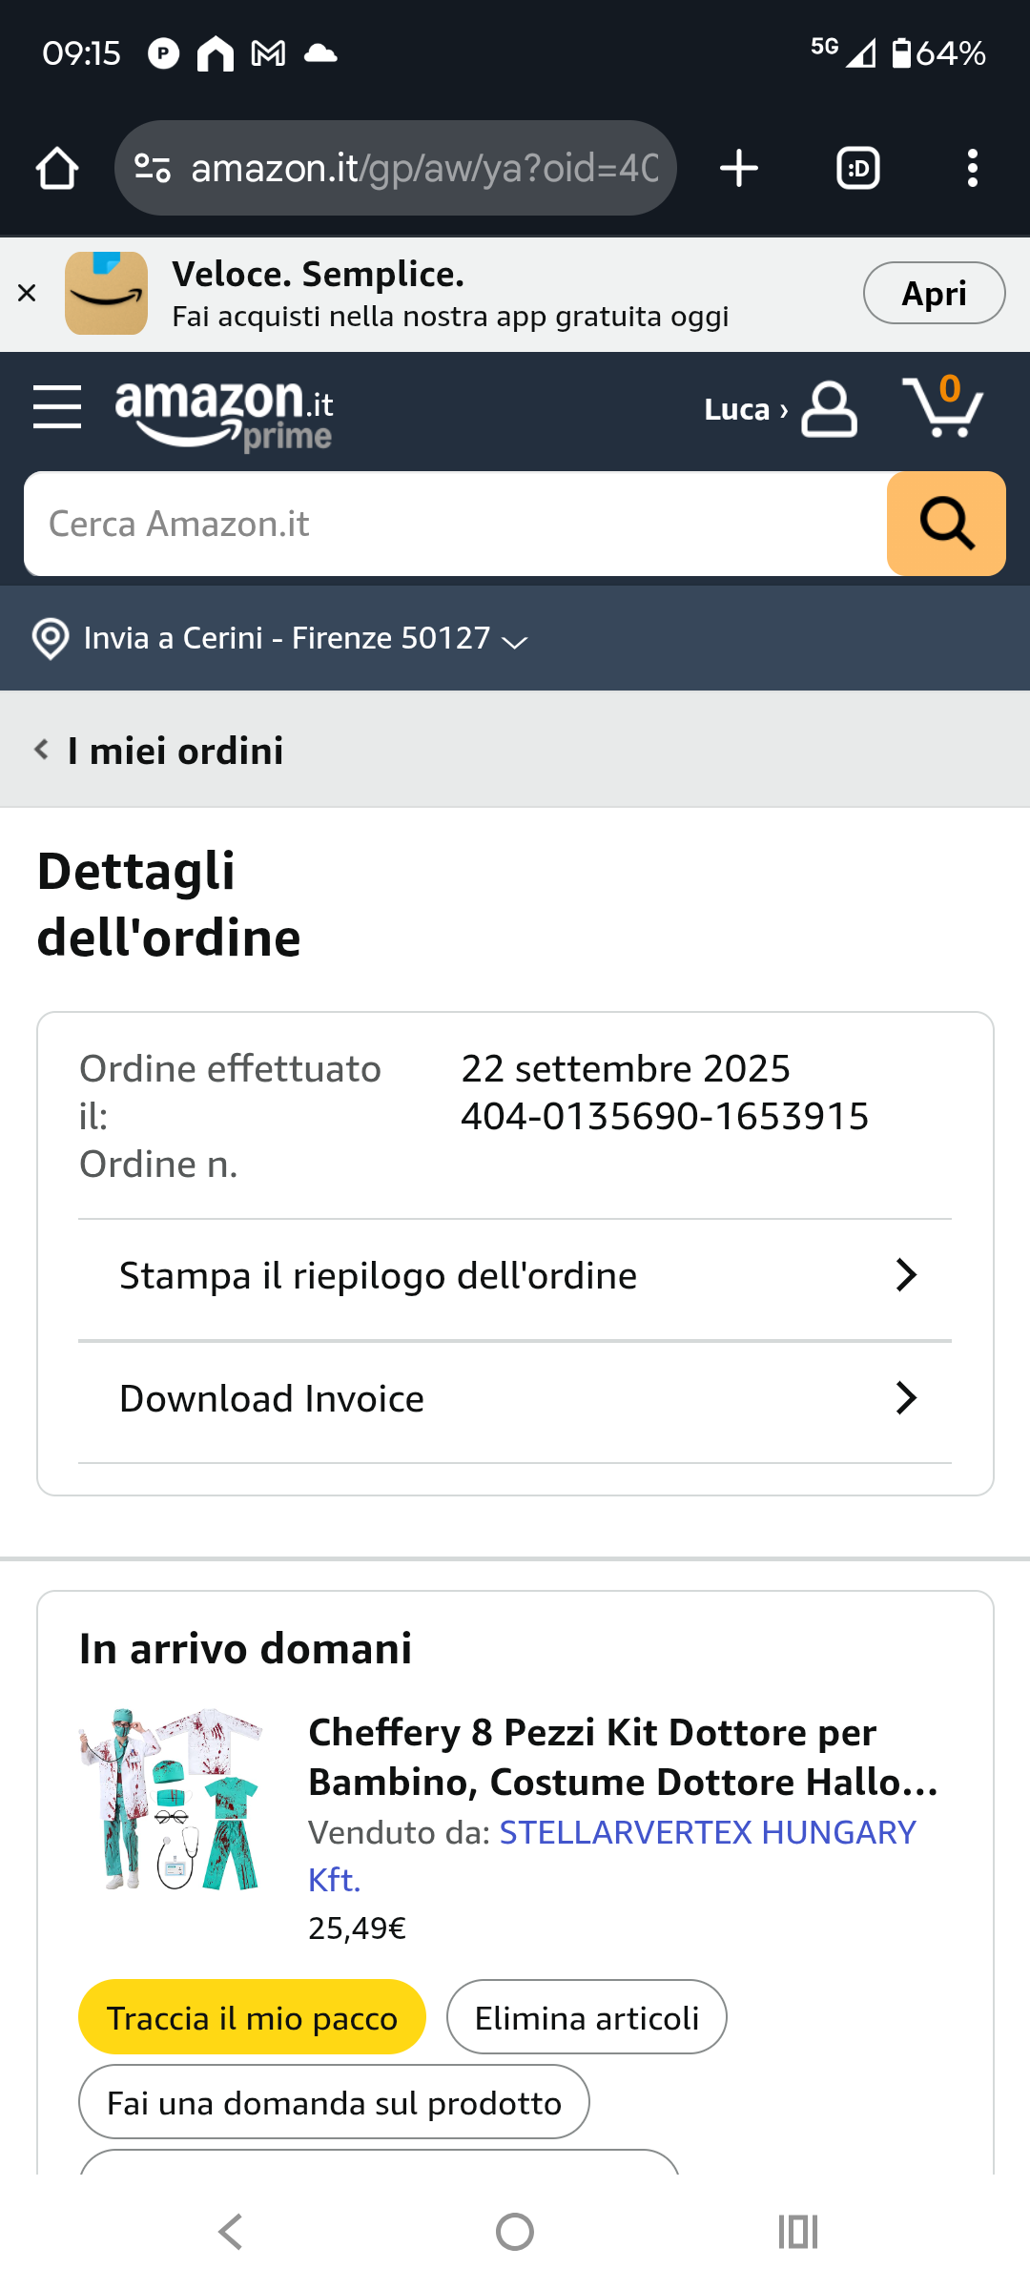1030x2289 pixels.
Task: Expand Stampa il riepilogo dell'ordine
Action: coord(515,1276)
